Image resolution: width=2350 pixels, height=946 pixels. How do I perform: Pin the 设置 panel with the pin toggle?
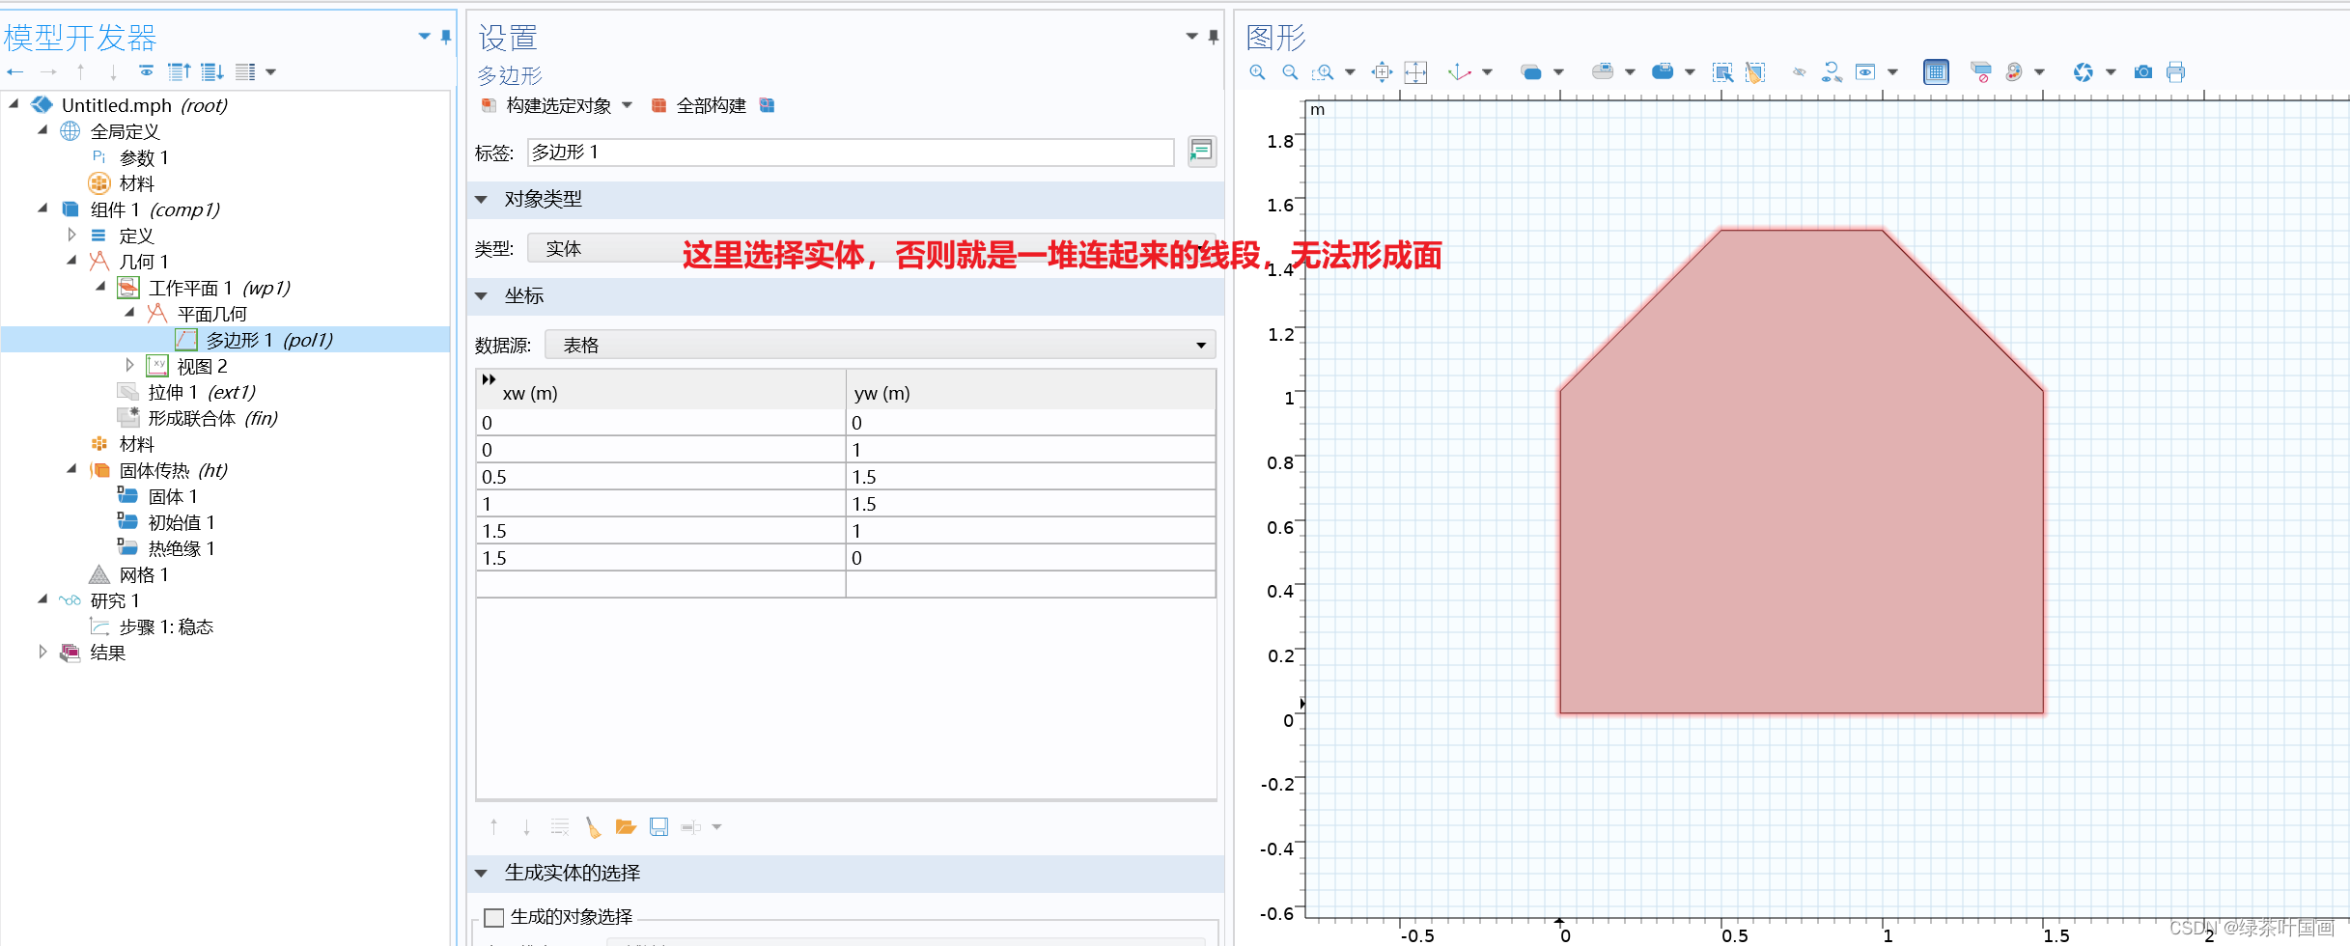tap(1215, 35)
